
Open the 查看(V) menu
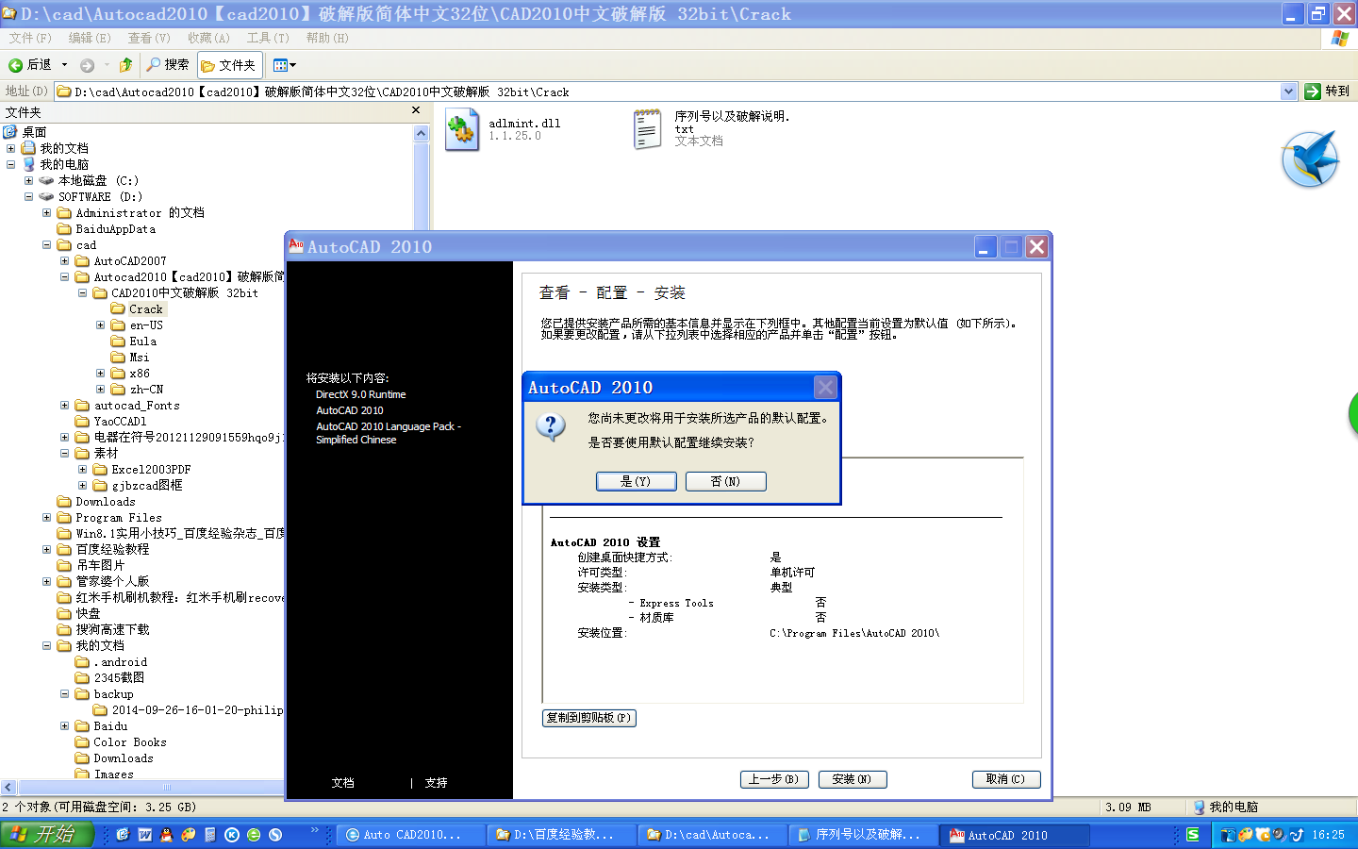tap(149, 38)
